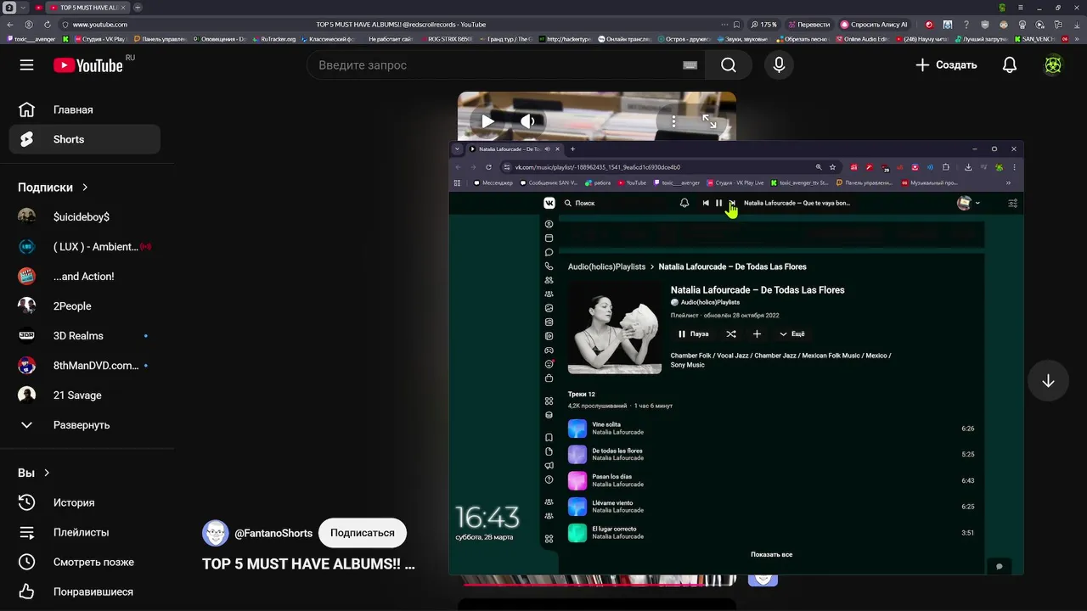
Task: Open Плейлисты in the YouTube sidebar
Action: pyautogui.click(x=84, y=532)
